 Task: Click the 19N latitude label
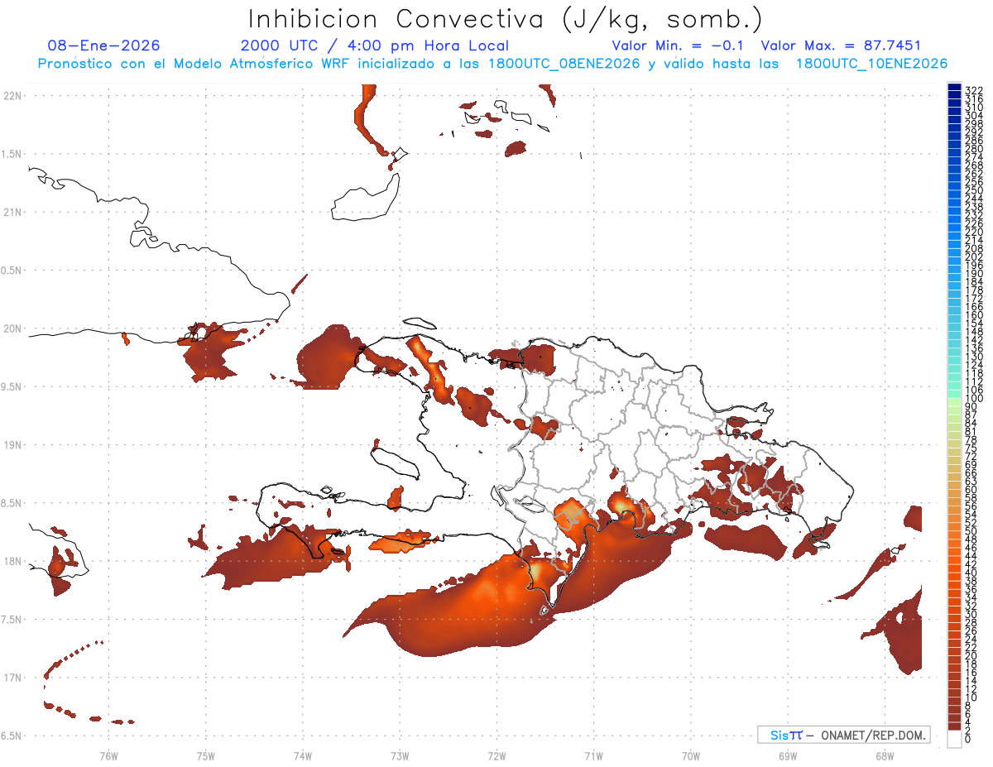point(12,445)
